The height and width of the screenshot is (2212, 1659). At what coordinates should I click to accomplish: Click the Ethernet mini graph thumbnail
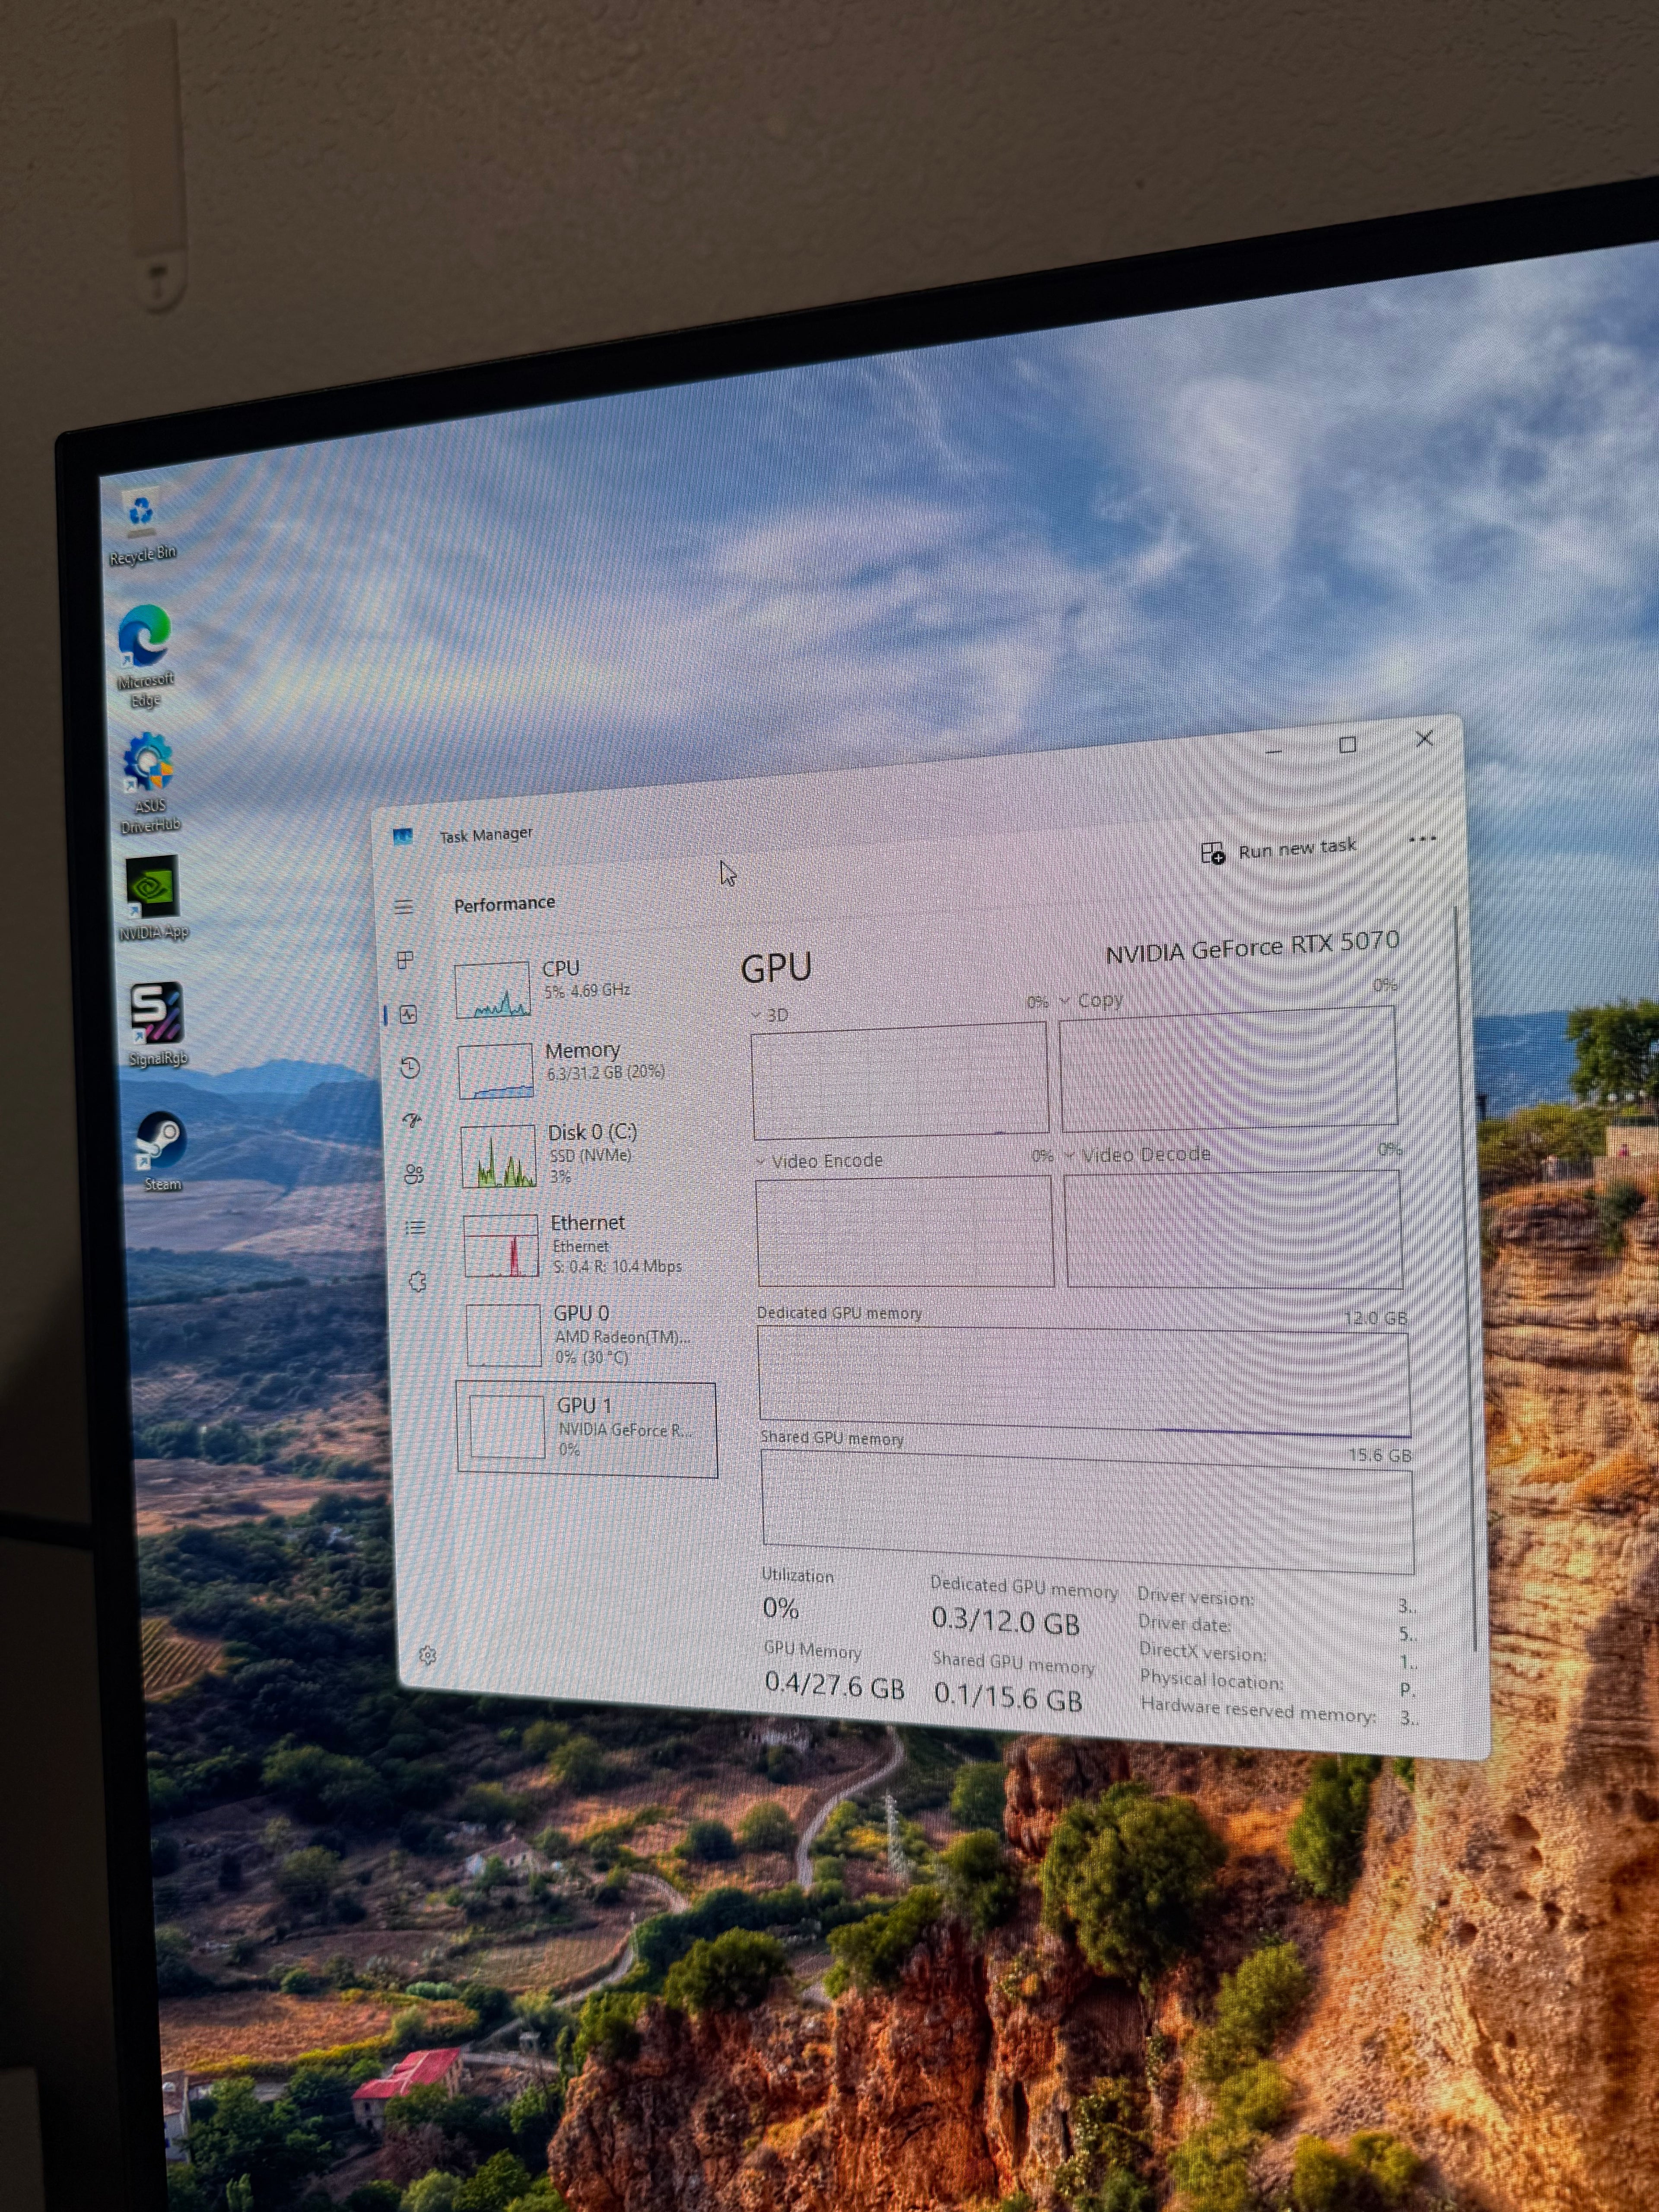click(501, 1246)
